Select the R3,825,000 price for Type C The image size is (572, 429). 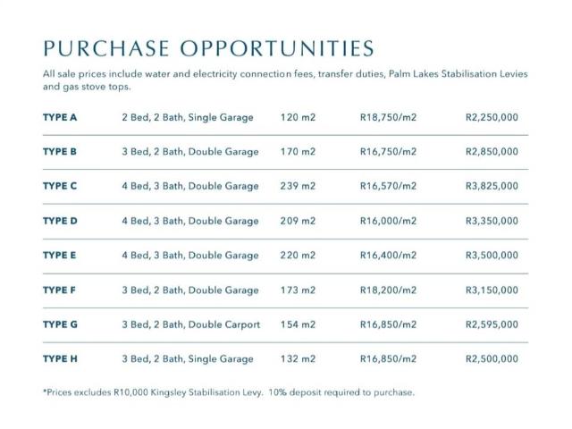(x=492, y=186)
